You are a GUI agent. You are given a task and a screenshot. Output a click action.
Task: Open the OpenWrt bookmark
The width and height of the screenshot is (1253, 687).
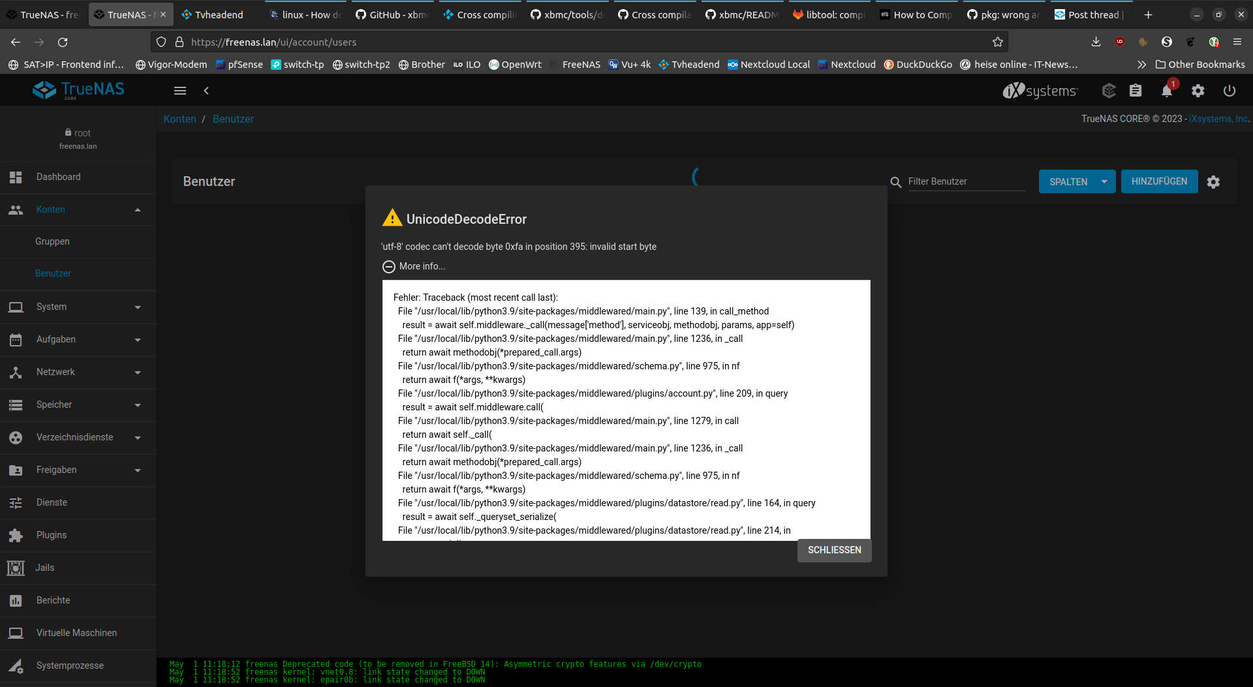(x=515, y=65)
